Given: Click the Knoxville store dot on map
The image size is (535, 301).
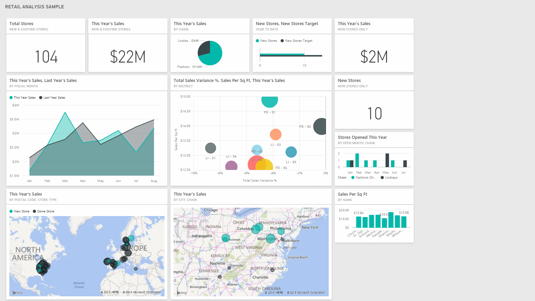Looking at the screenshot, I should tap(229, 268).
